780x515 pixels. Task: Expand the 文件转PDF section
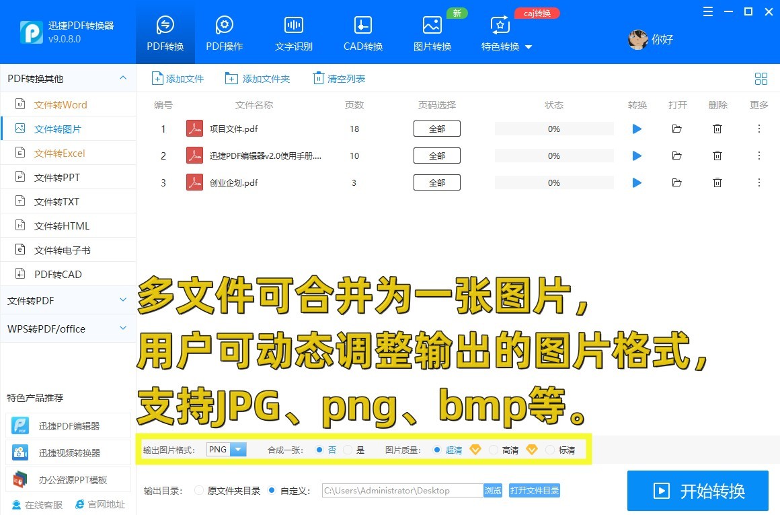click(x=123, y=300)
